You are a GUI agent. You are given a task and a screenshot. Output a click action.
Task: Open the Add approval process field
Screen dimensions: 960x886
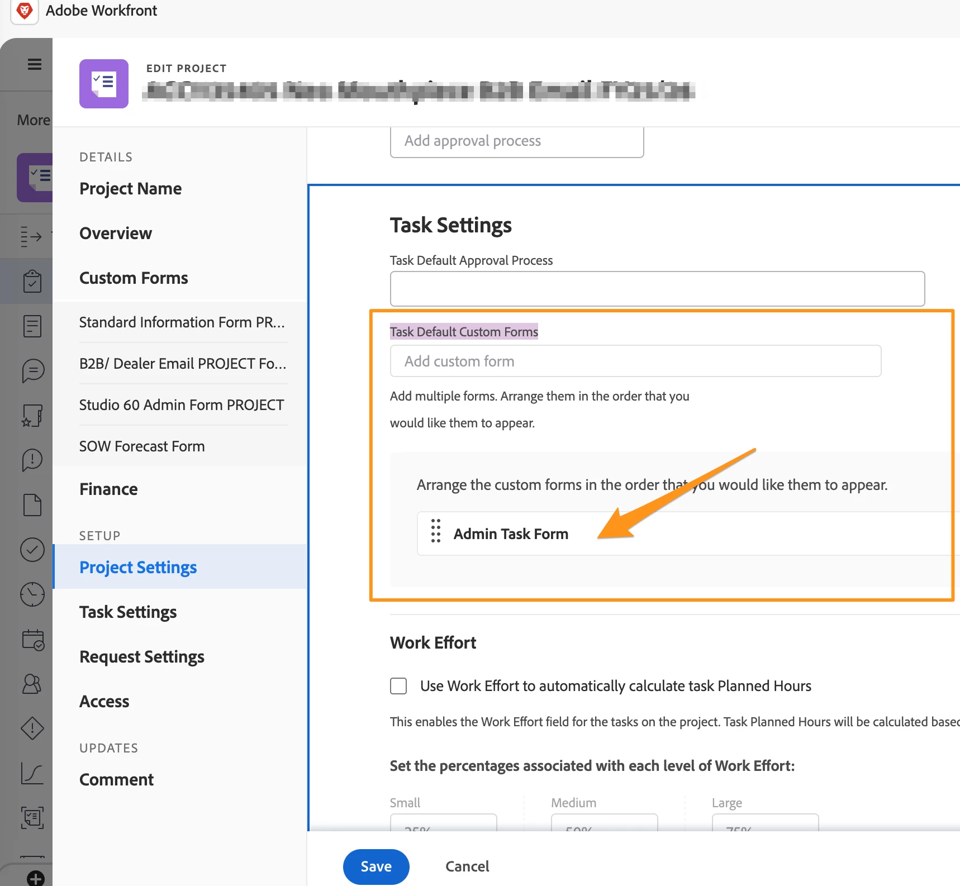517,141
